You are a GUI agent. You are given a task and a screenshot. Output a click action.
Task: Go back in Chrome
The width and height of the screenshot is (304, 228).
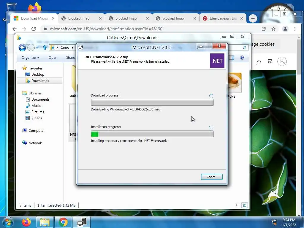pyautogui.click(x=15, y=29)
